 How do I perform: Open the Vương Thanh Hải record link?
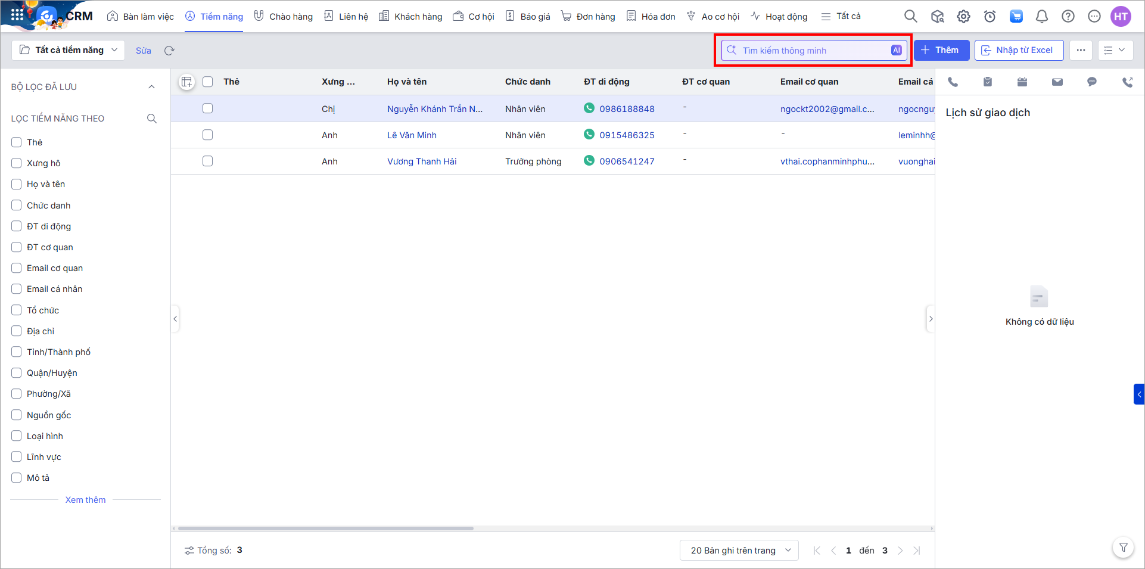[422, 161]
